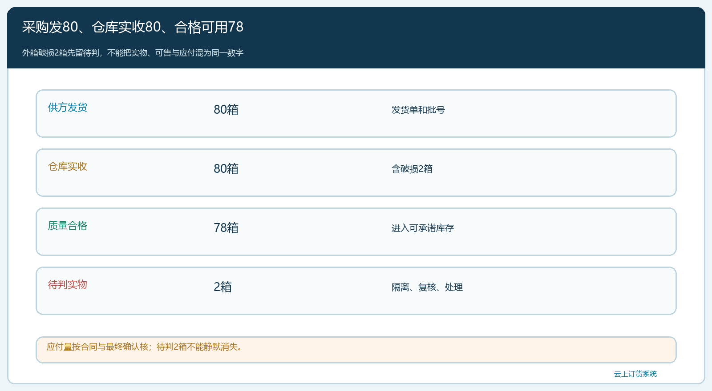Select the subtitle starting with "外箱破损2箱先留待判"

point(133,53)
